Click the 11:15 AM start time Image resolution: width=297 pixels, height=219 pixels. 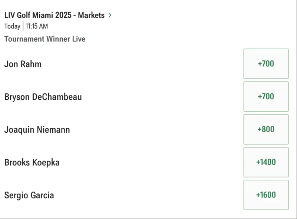click(37, 26)
